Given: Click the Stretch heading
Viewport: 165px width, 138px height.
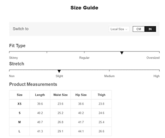Looking at the screenshot, I should (16, 64).
